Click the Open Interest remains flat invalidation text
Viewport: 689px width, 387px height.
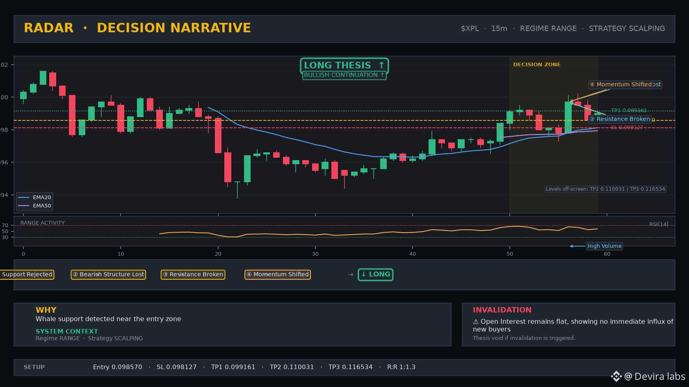[x=573, y=326]
